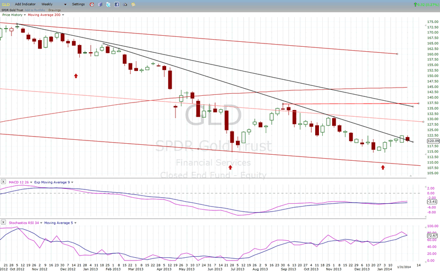The image size is (440, 271).
Task: Click the 72.67 Stochastics value label
Action: (432, 235)
